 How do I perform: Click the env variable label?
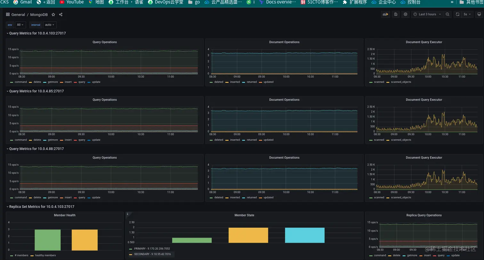(x=10, y=25)
